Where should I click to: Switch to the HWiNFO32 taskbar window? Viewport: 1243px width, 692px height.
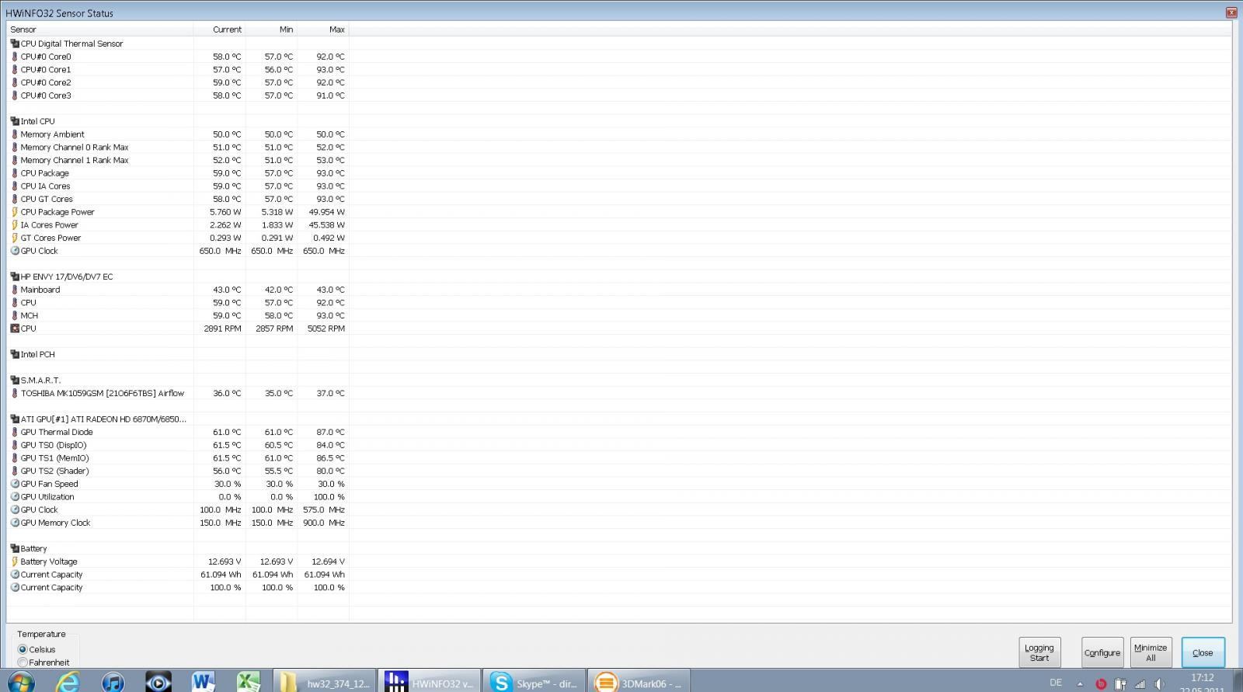[x=430, y=680]
